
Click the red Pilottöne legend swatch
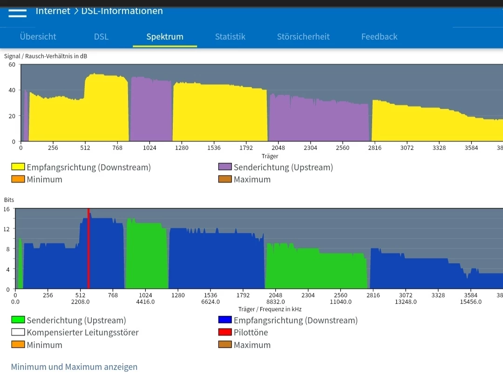pyautogui.click(x=225, y=332)
